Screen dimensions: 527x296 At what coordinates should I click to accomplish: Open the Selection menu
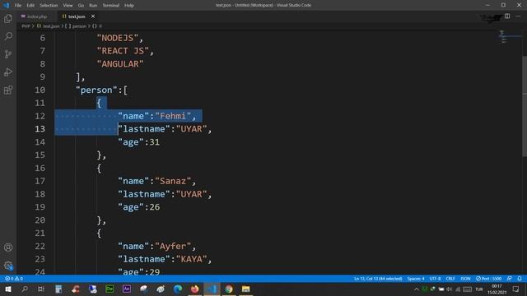49,6
